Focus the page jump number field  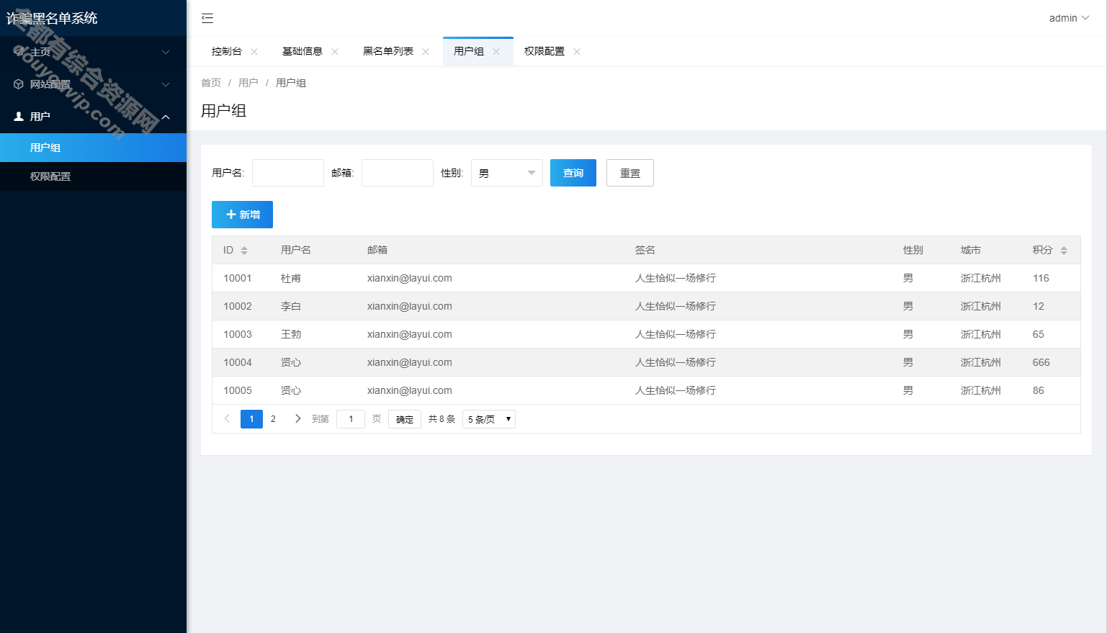[x=351, y=419]
